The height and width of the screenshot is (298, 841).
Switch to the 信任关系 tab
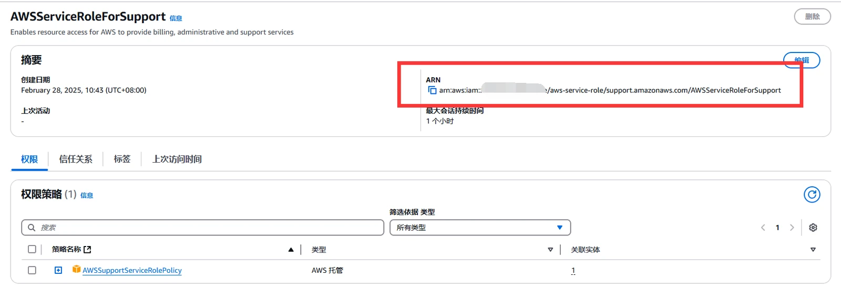[76, 159]
